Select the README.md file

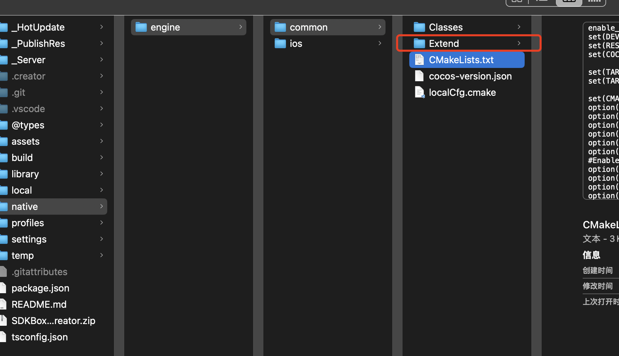tap(39, 304)
